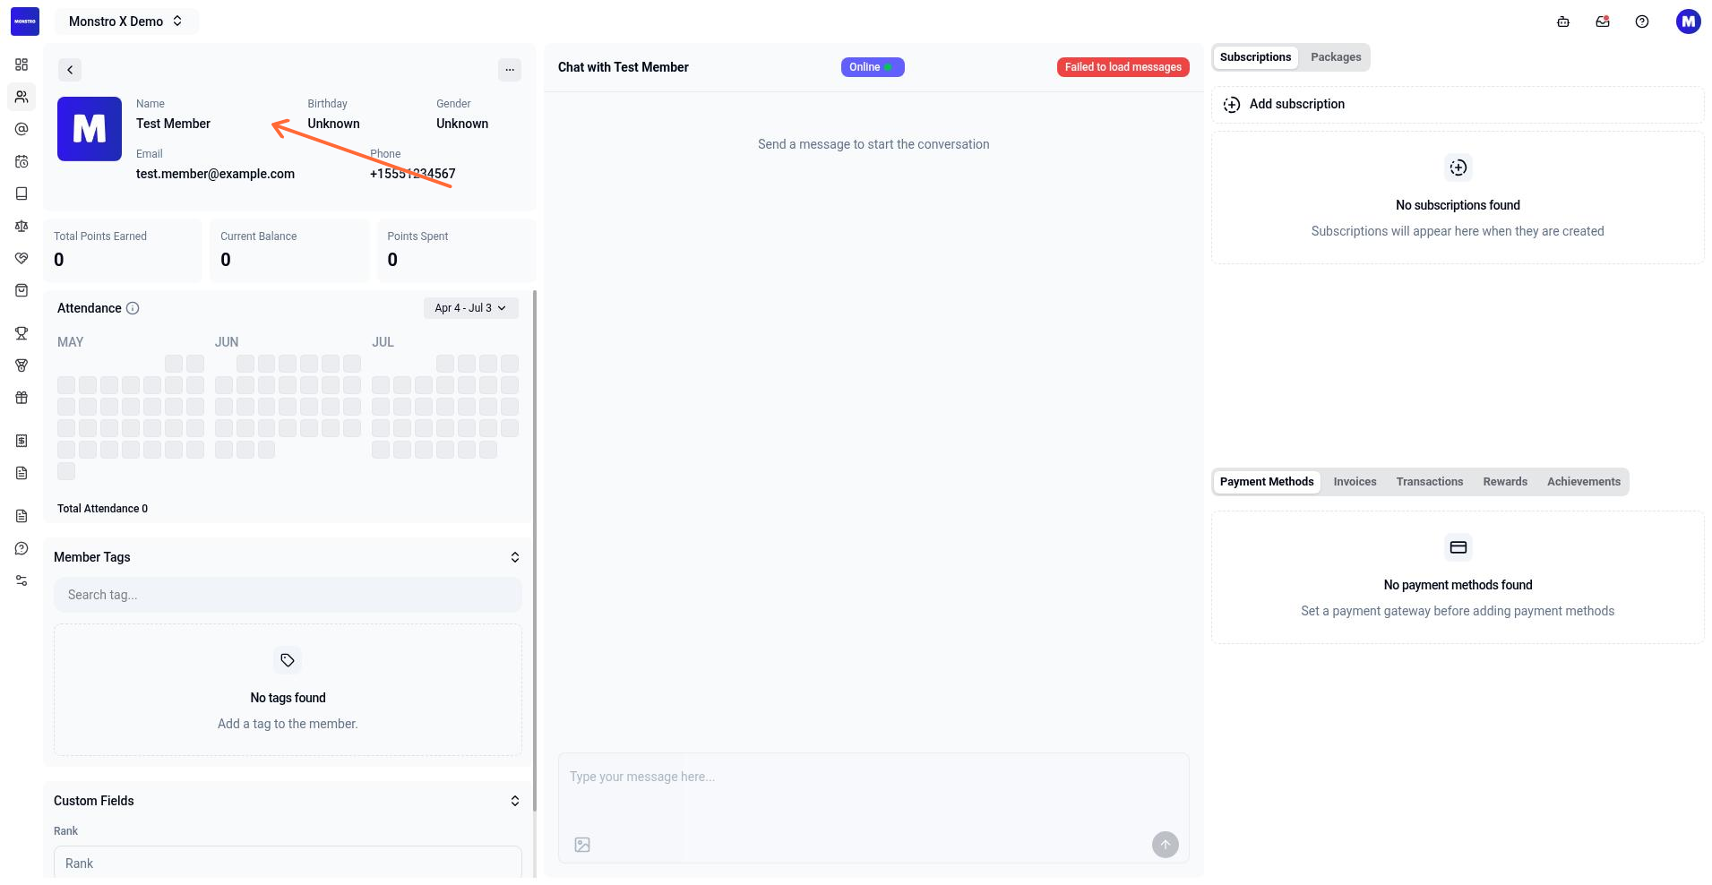Image resolution: width=1712 pixels, height=885 pixels.
Task: Click the Total Attendance 0 label
Action: pos(102,509)
